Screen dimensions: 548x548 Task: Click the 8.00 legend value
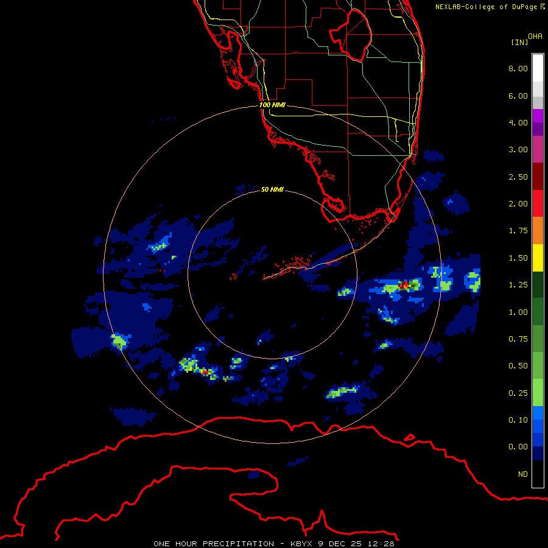pos(518,68)
